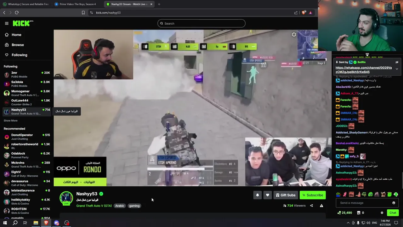Open DonutOperator avatar in Recommended
Screen dimensions: 403x227
pyautogui.click(x=7, y=137)
